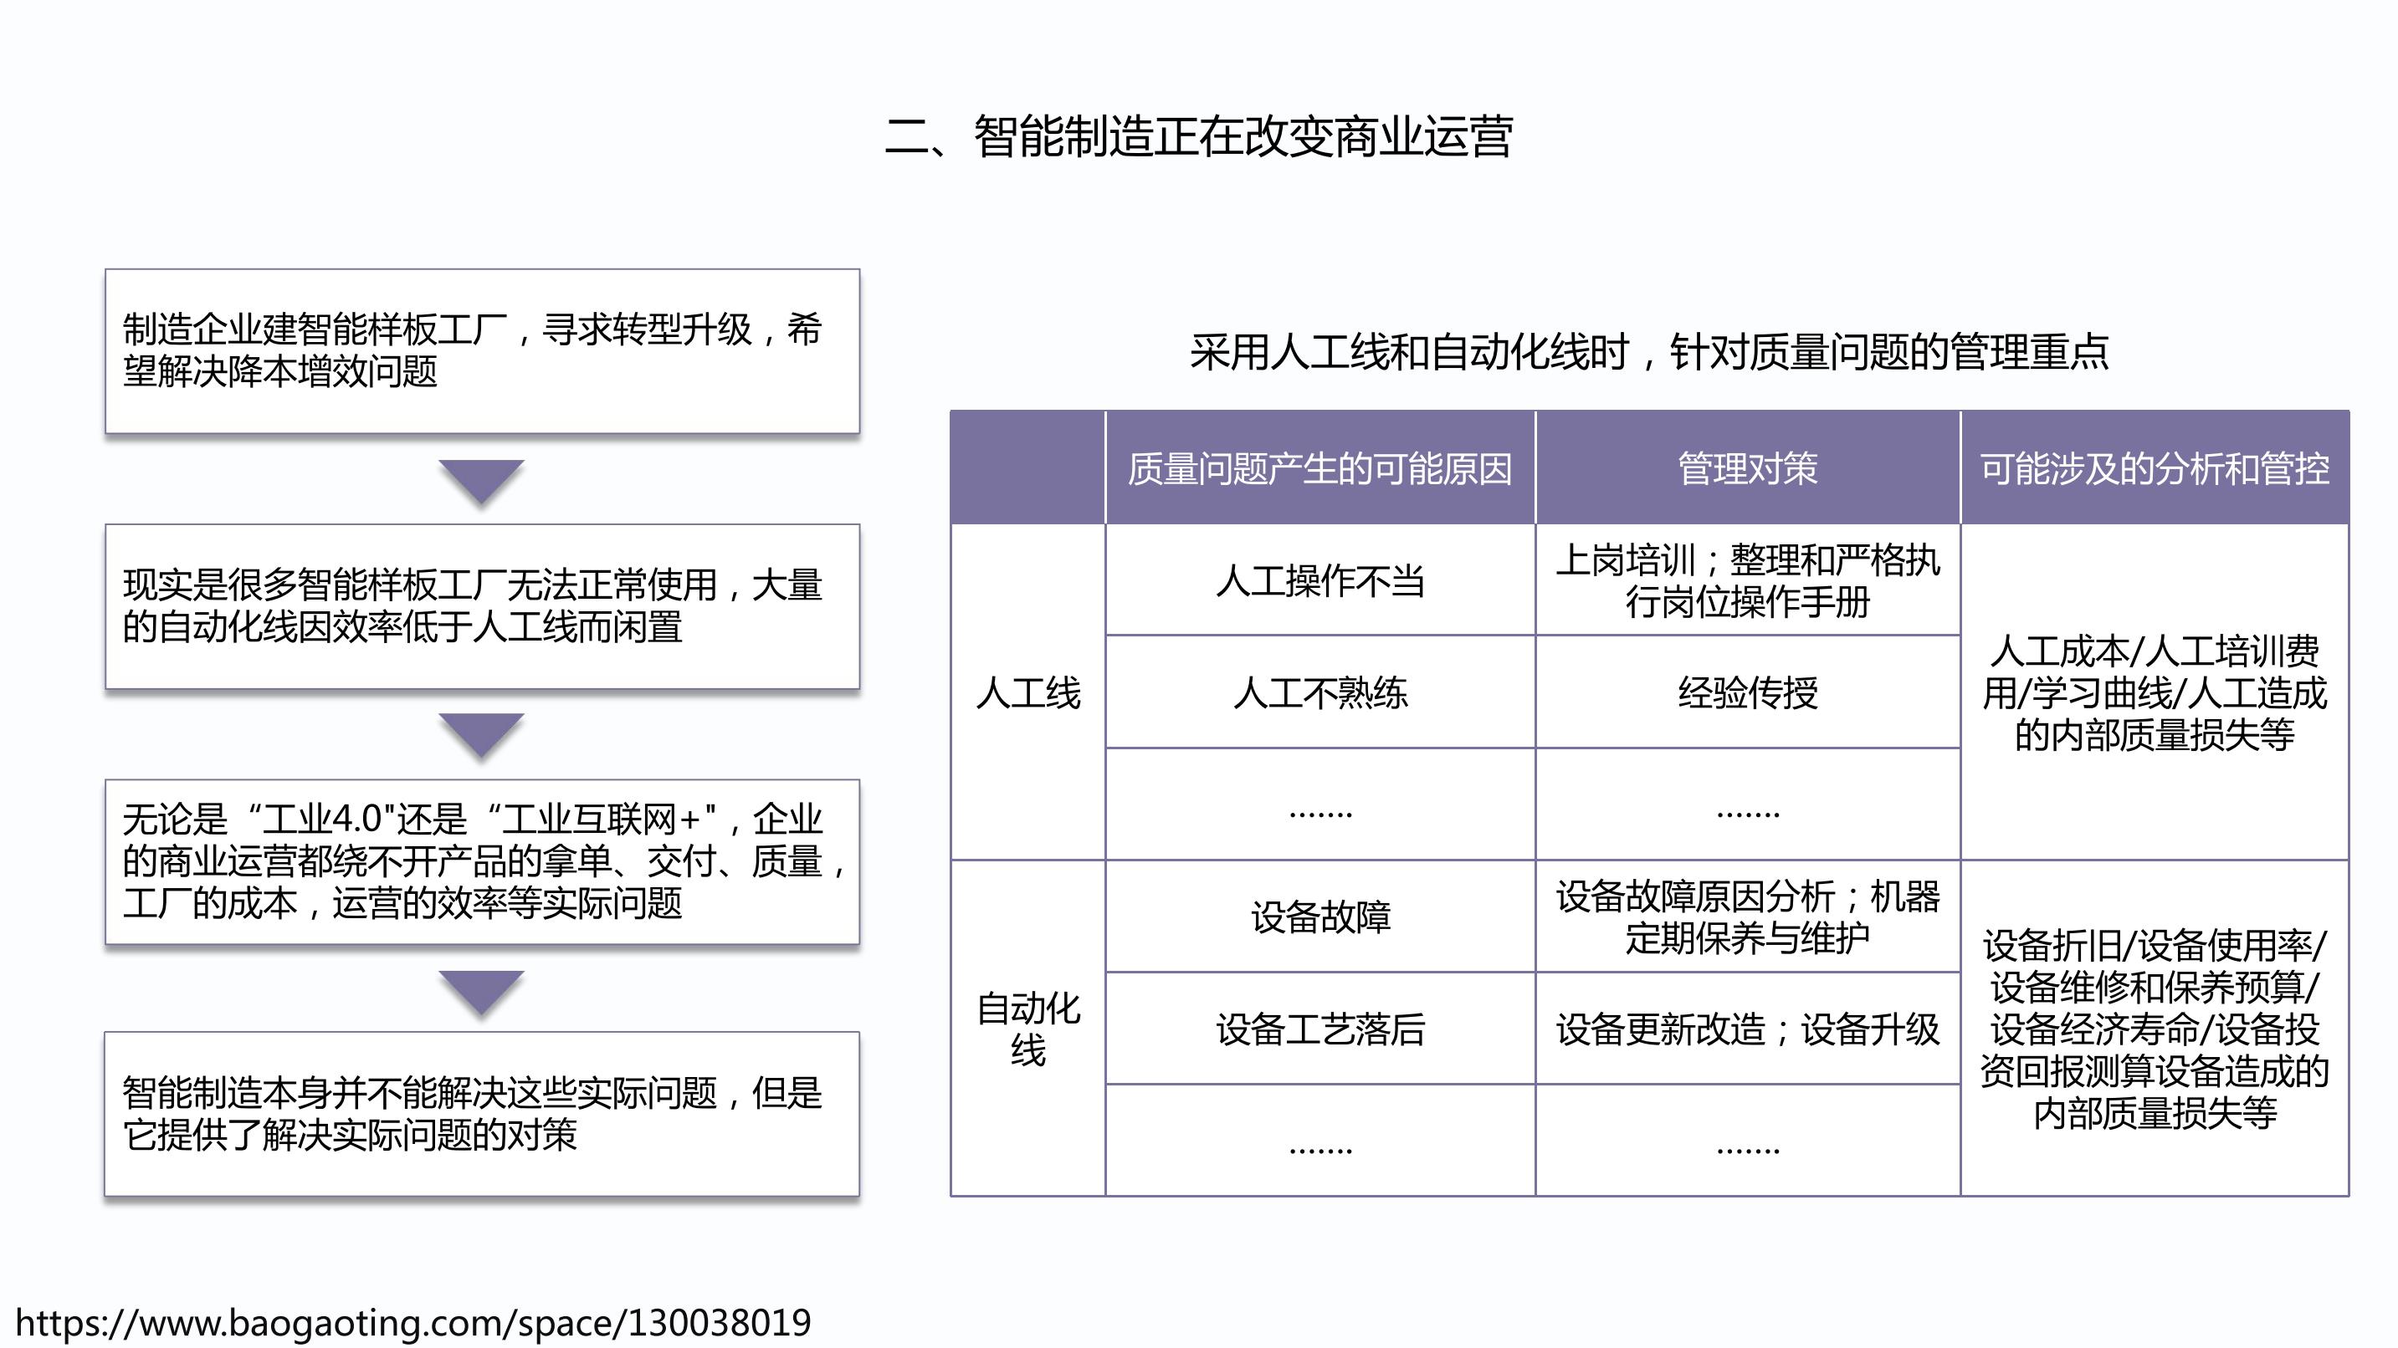
Task: Click the 经验传授 table cell
Action: 1747,693
